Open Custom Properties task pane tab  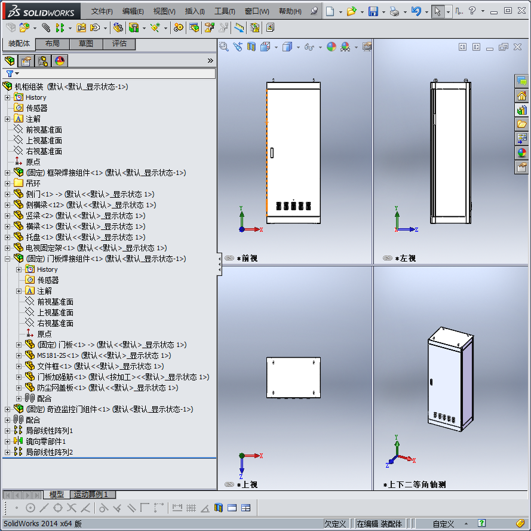521,167
